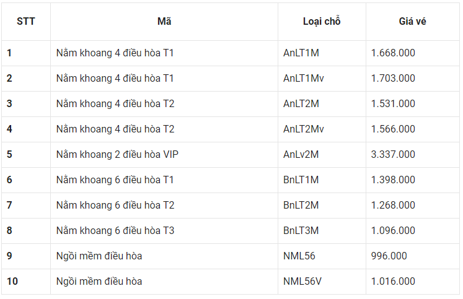Click the price 1.566.000 cell
The image size is (463, 299).
click(x=393, y=129)
